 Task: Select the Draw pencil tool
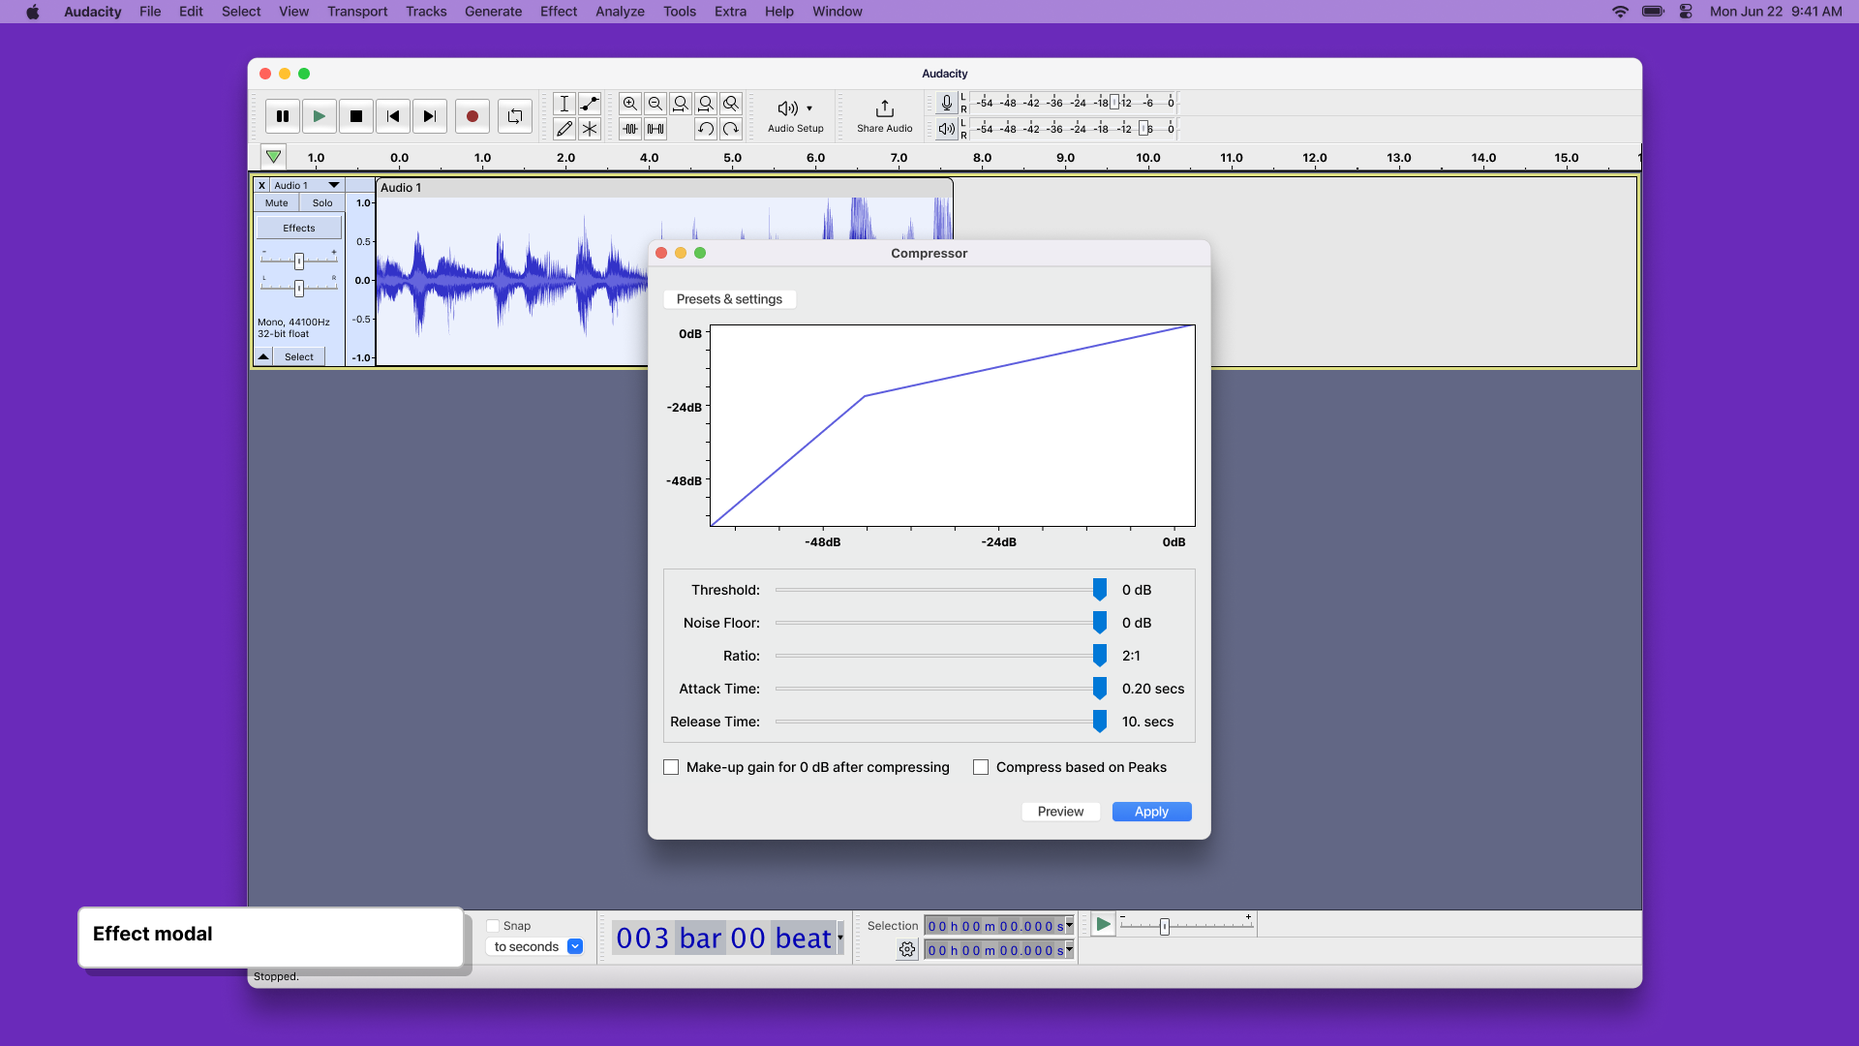[564, 129]
